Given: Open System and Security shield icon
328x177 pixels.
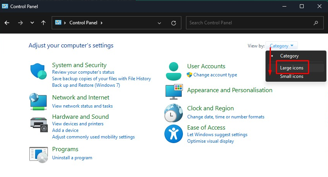Looking at the screenshot, I should [39, 71].
